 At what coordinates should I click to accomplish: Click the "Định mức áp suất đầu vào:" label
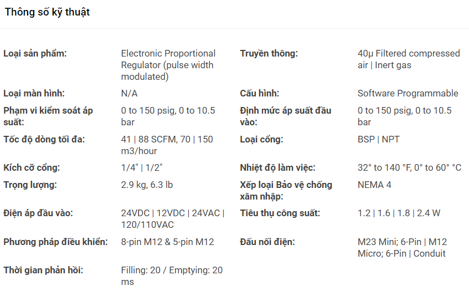[x=286, y=116]
